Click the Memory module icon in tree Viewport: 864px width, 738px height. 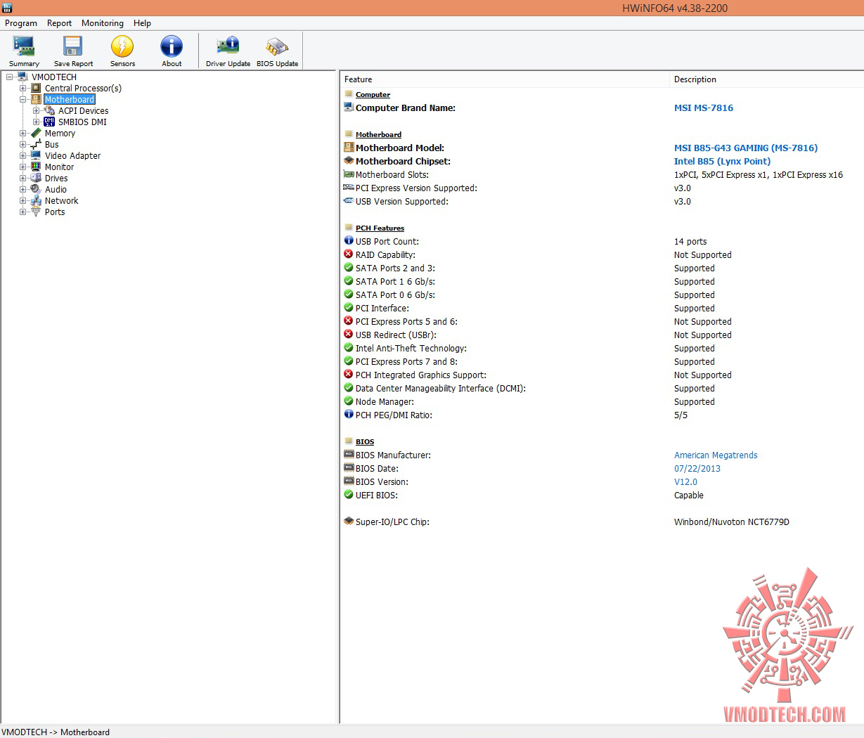click(x=36, y=134)
